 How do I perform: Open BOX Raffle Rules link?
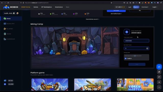[116, 14]
